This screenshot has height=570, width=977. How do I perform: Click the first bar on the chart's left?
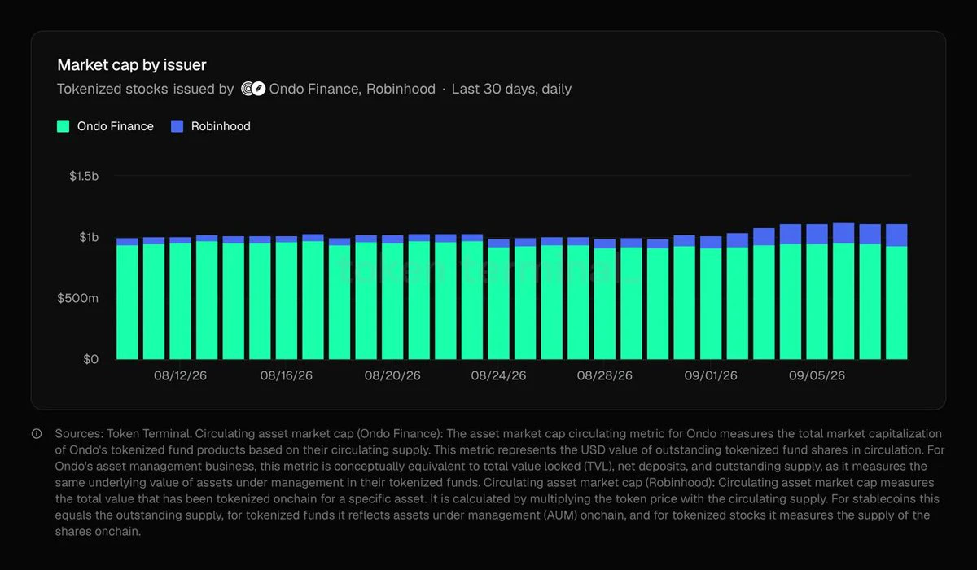(x=127, y=299)
